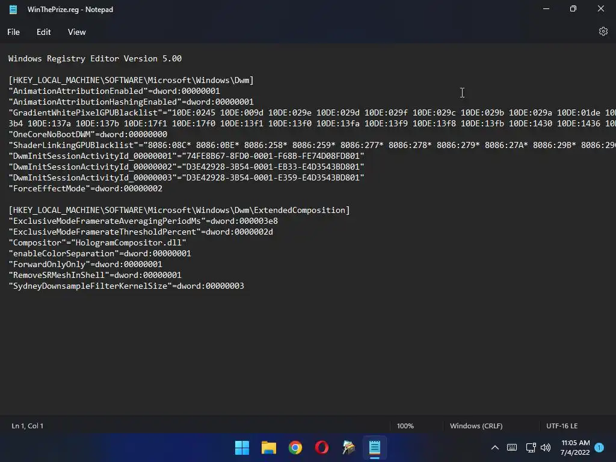Screen dimensions: 616x462
Task: Click the DwmInitSessionActivityId_00000002 line
Action: (x=186, y=167)
